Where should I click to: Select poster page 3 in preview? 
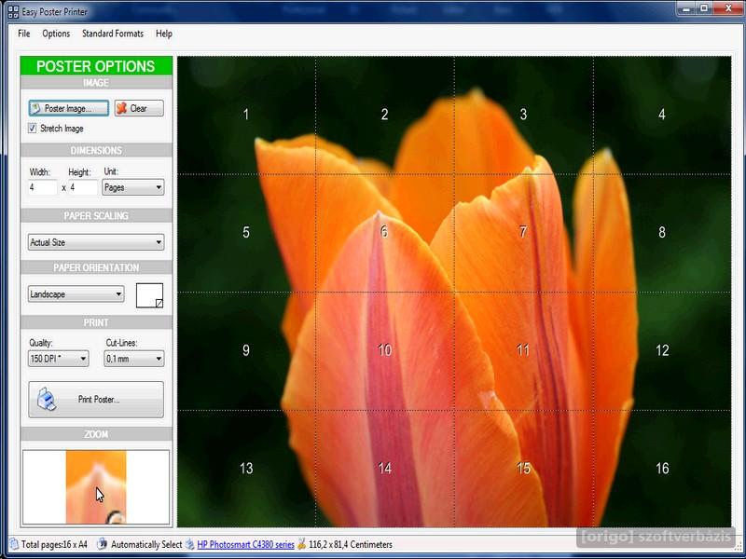(x=523, y=115)
